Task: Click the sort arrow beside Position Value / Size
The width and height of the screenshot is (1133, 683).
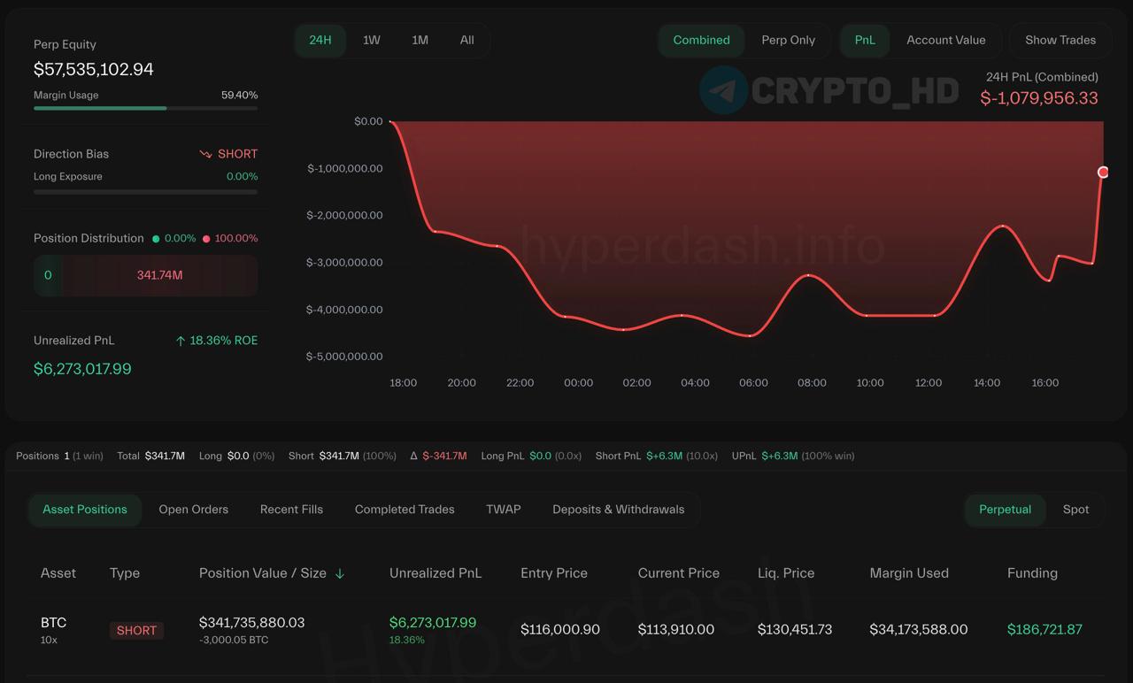Action: 339,573
